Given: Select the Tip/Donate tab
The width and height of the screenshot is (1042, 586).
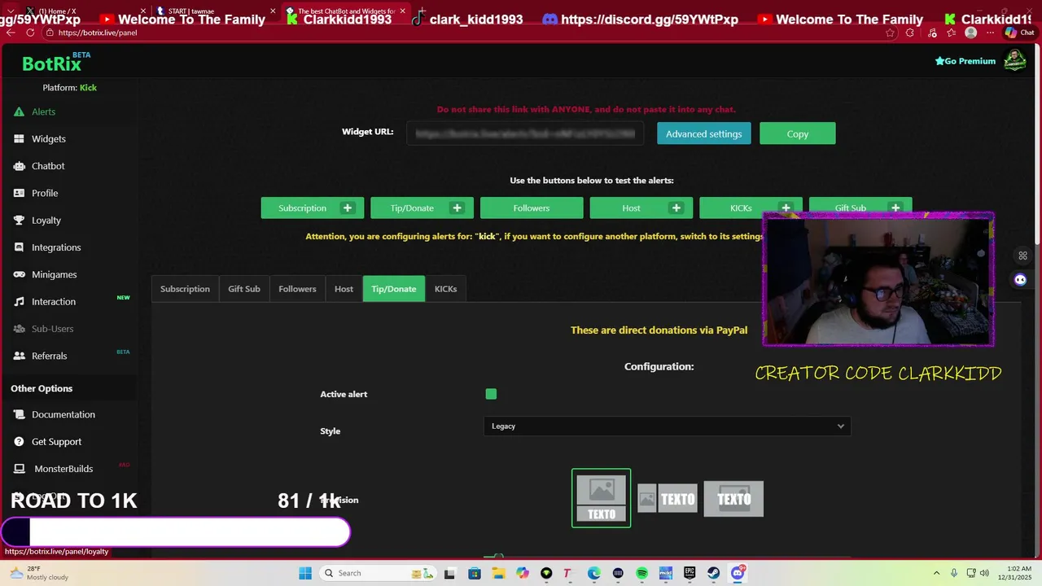Looking at the screenshot, I should click(x=394, y=289).
